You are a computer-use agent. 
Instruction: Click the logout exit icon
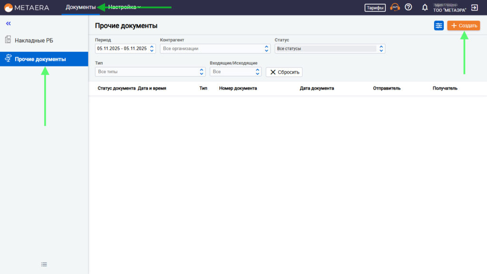click(474, 7)
